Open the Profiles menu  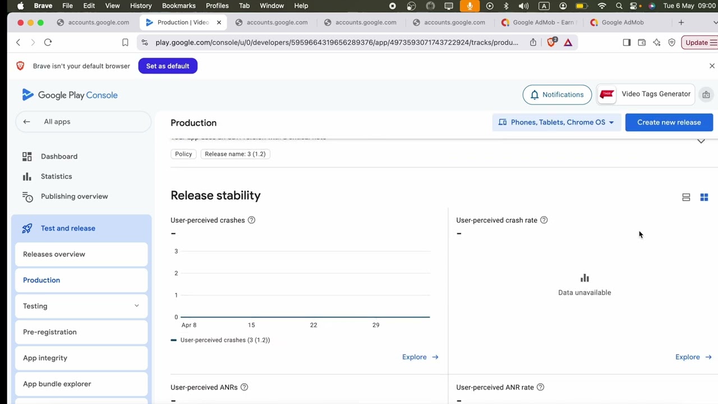tap(217, 6)
